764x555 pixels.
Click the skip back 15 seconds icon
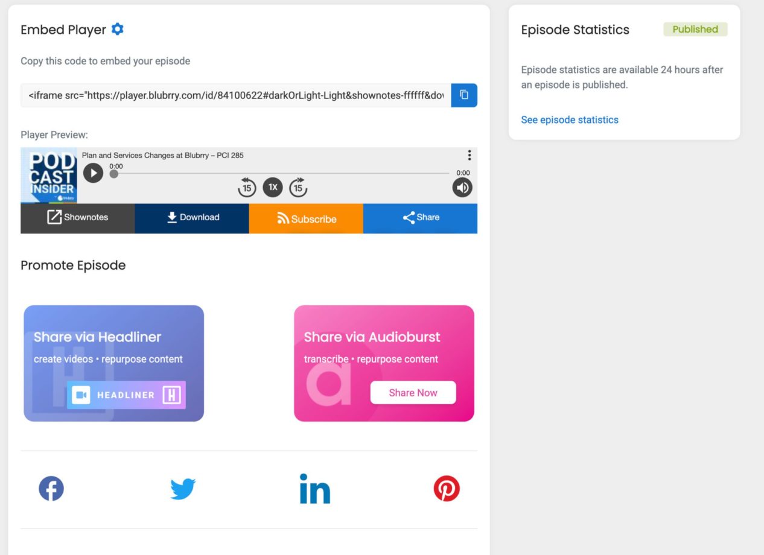tap(247, 187)
